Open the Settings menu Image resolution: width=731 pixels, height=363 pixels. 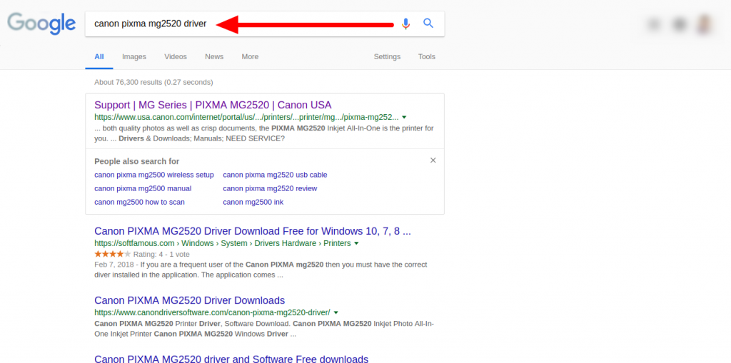click(387, 57)
